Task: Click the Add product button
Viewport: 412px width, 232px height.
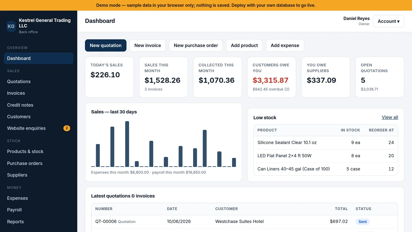Action: [244, 45]
